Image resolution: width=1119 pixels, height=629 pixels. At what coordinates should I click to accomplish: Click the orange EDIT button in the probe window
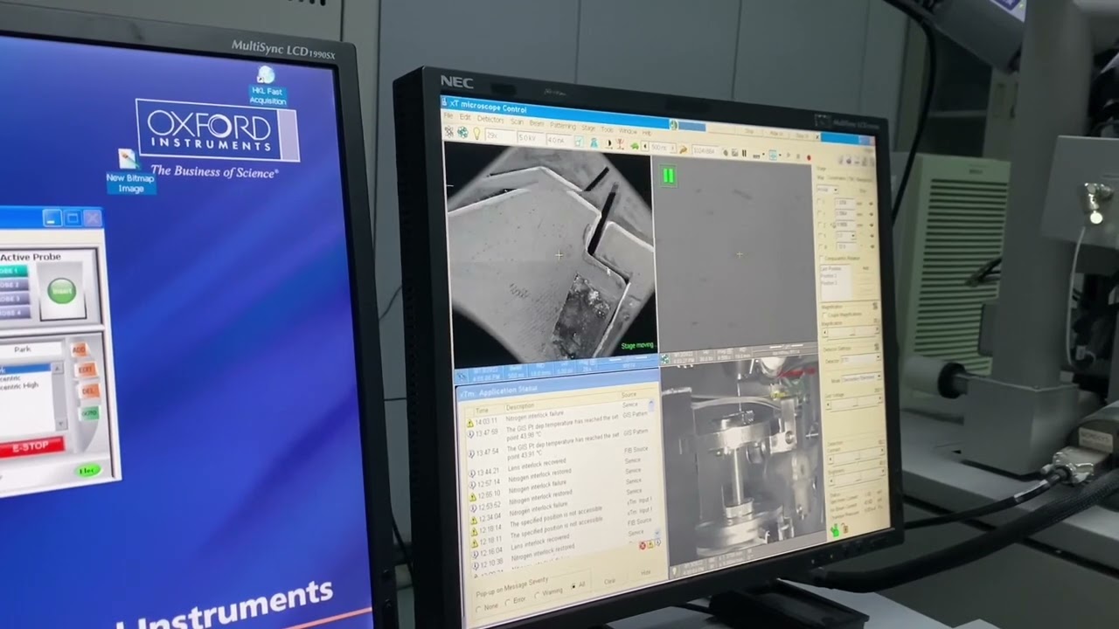point(85,370)
